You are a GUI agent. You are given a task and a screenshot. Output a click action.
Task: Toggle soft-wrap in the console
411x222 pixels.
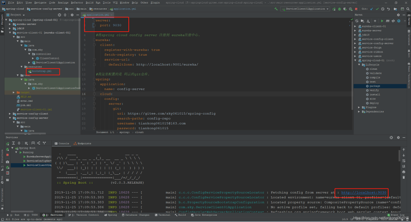pos(404,161)
